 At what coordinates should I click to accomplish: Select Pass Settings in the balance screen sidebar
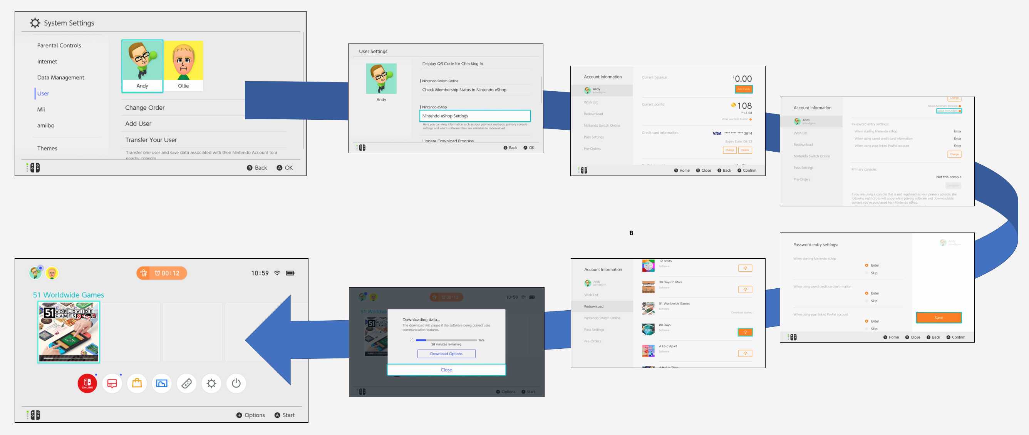click(x=593, y=137)
